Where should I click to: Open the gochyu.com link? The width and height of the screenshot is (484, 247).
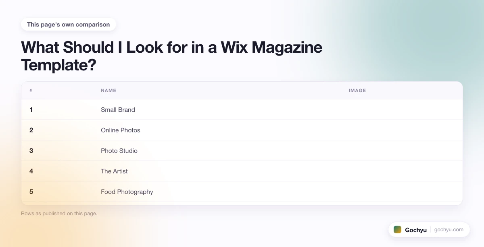point(449,229)
